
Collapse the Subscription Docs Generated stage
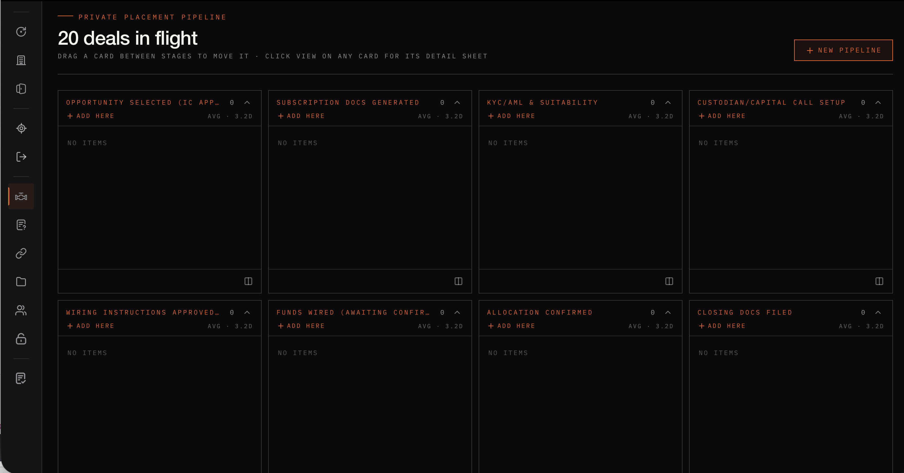pos(457,102)
